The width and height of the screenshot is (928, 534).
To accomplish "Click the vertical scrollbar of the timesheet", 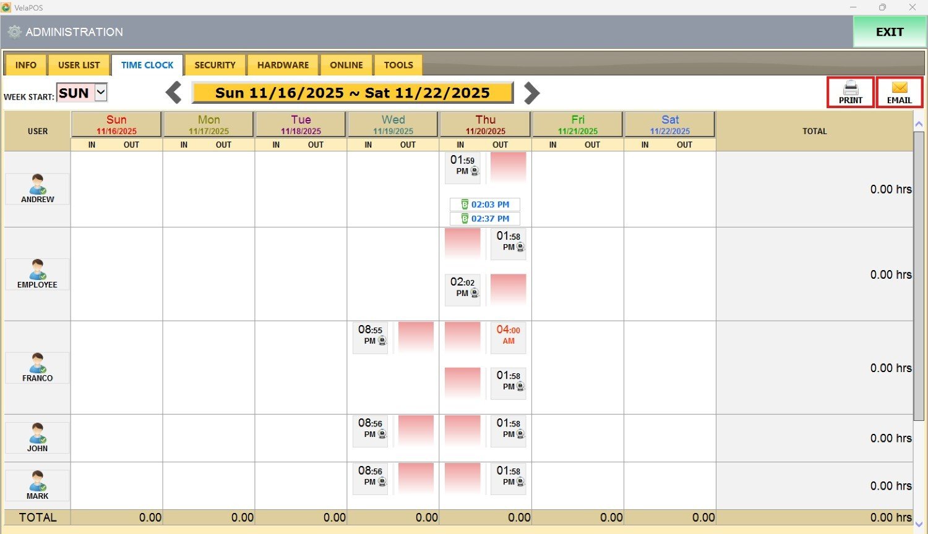I will click(919, 272).
